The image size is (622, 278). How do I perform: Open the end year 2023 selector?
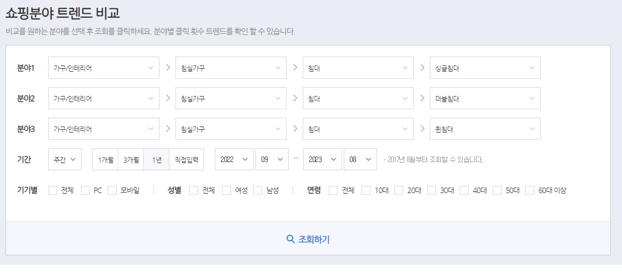[323, 159]
